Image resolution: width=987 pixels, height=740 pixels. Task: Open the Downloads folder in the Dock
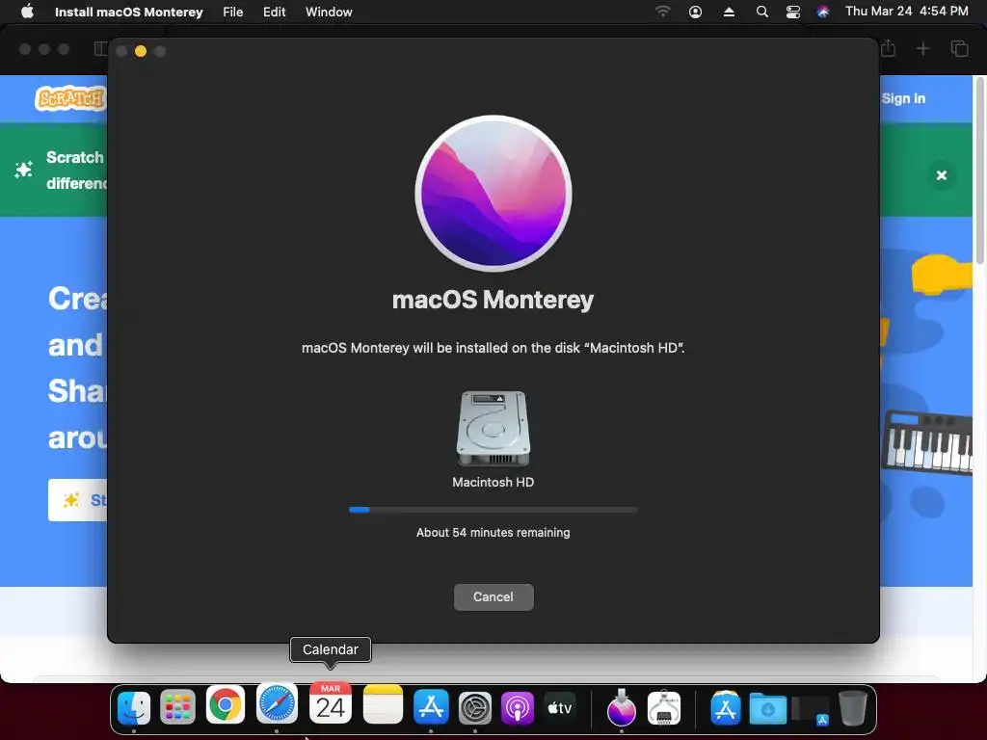point(768,708)
